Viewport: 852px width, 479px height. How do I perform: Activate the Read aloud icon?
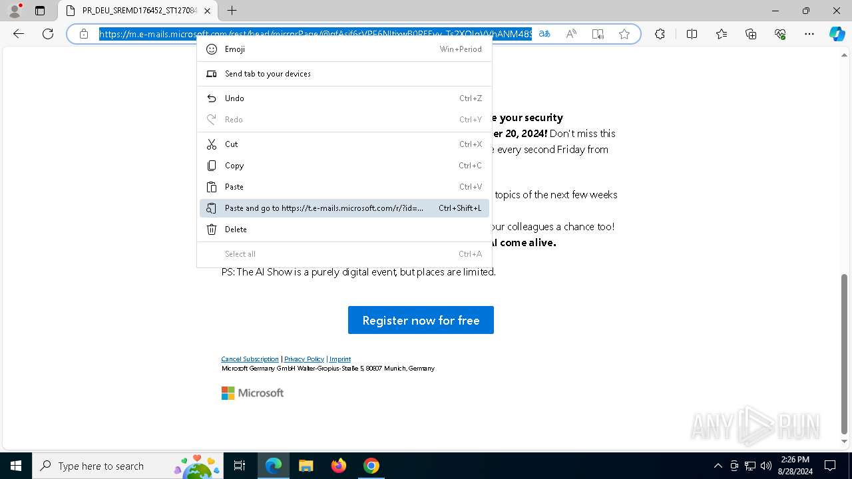[x=571, y=34]
